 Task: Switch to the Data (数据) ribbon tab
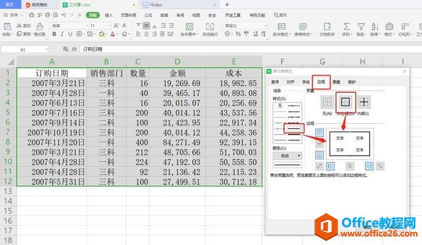164,15
